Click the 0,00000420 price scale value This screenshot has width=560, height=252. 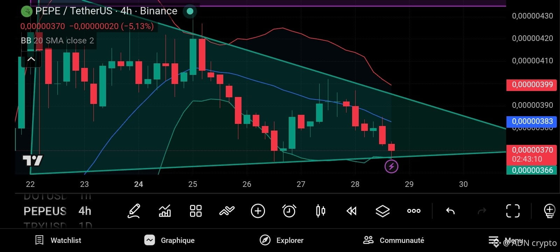click(x=532, y=38)
